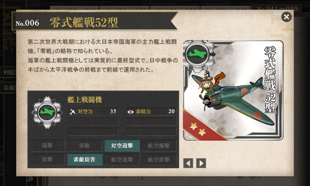Close the equipment detail popup
Viewport: 310px width, 186px height.
coord(286,17)
